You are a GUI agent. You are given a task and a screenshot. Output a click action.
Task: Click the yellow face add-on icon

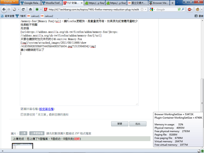coord(198,10)
